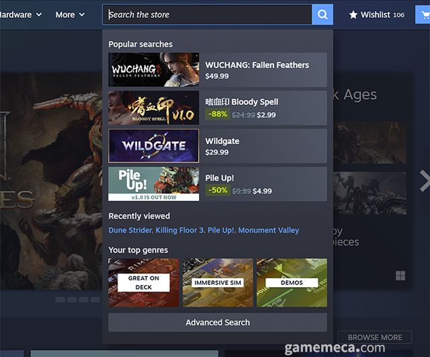
Task: Expand the Hardware dropdown menu
Action: point(21,14)
